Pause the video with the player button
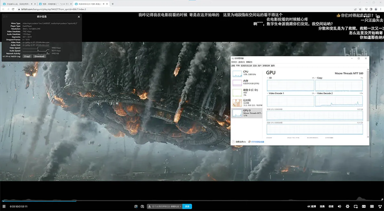Image resolution: width=384 pixels, height=211 pixels. 4,207
